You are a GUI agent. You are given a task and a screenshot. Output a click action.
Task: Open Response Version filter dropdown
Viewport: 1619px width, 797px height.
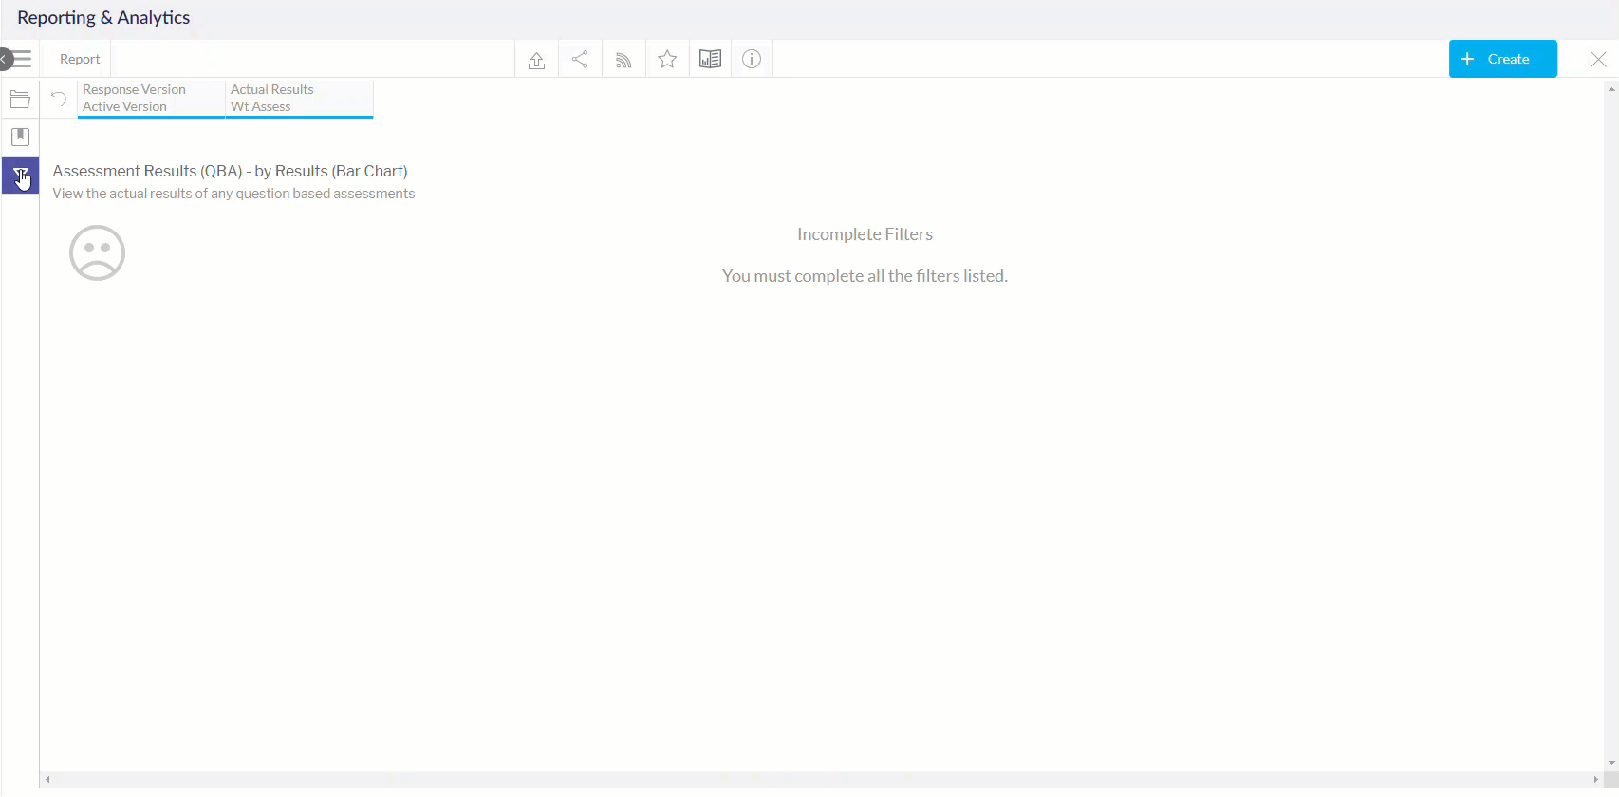pyautogui.click(x=150, y=99)
